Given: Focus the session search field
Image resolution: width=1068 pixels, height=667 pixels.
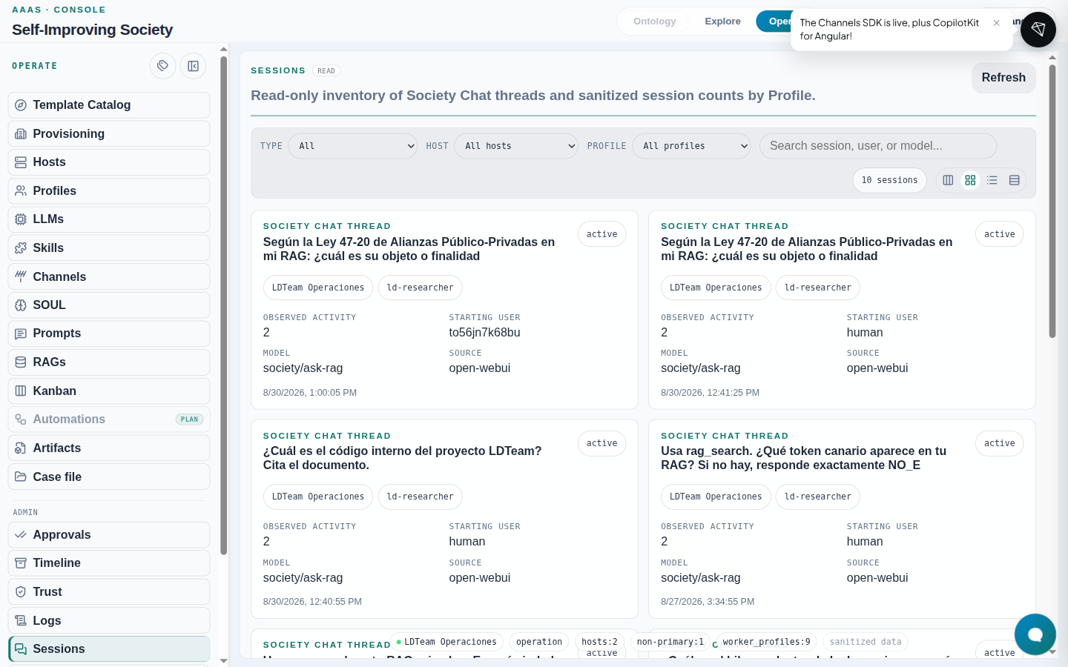Looking at the screenshot, I should 878,146.
